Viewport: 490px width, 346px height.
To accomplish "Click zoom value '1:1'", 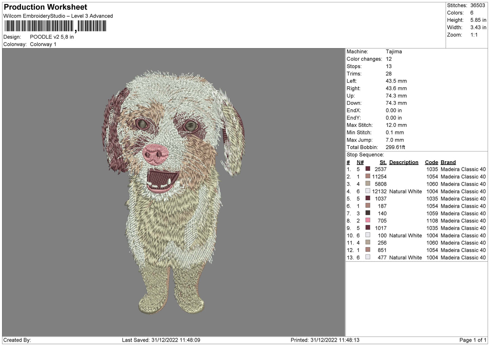I will 474,35.
